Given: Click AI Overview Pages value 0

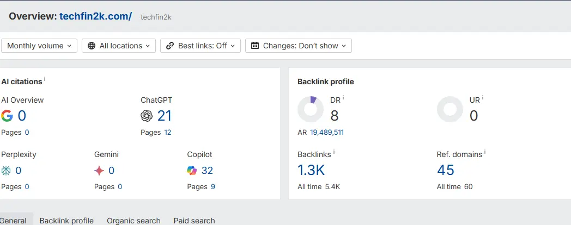Looking at the screenshot, I should click(27, 132).
